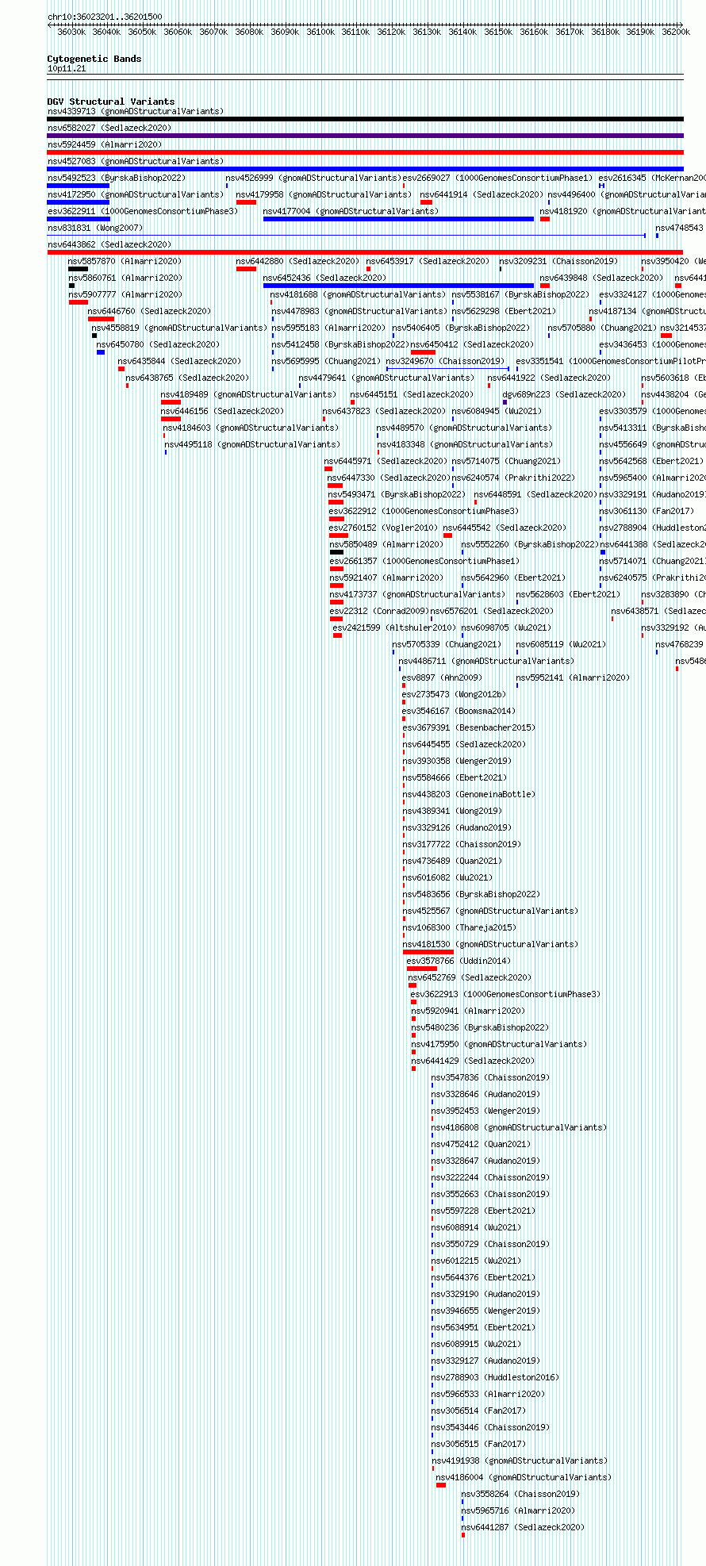The width and height of the screenshot is (706, 1566).
Task: Click nsv6452769 (Sedlazeck2020) label
Action: click(470, 977)
